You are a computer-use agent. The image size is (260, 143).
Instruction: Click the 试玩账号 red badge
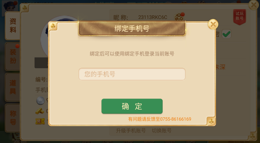239,17
